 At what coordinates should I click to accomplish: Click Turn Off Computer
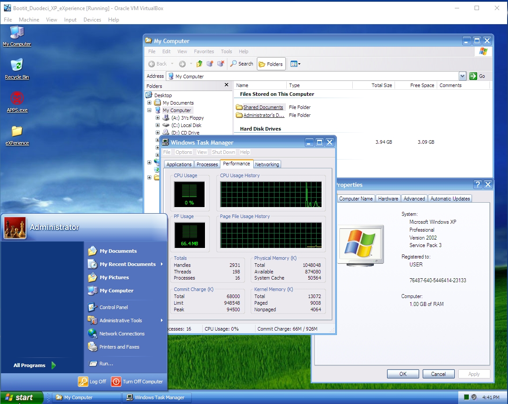pyautogui.click(x=137, y=382)
